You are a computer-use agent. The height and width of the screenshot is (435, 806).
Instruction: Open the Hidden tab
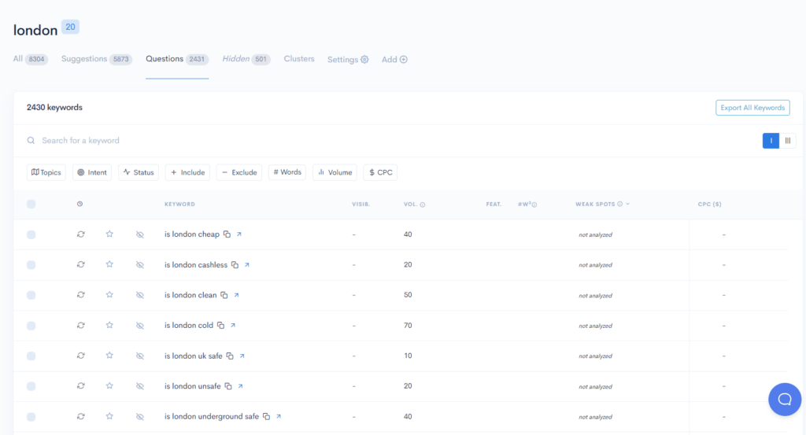pyautogui.click(x=246, y=59)
